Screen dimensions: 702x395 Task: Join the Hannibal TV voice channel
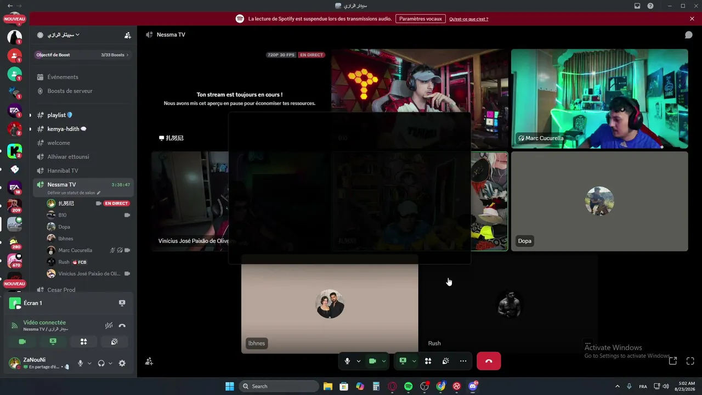[83, 171]
